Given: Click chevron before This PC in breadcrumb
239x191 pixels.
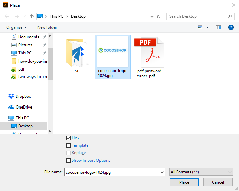Looking at the screenshot, I should [46, 16].
